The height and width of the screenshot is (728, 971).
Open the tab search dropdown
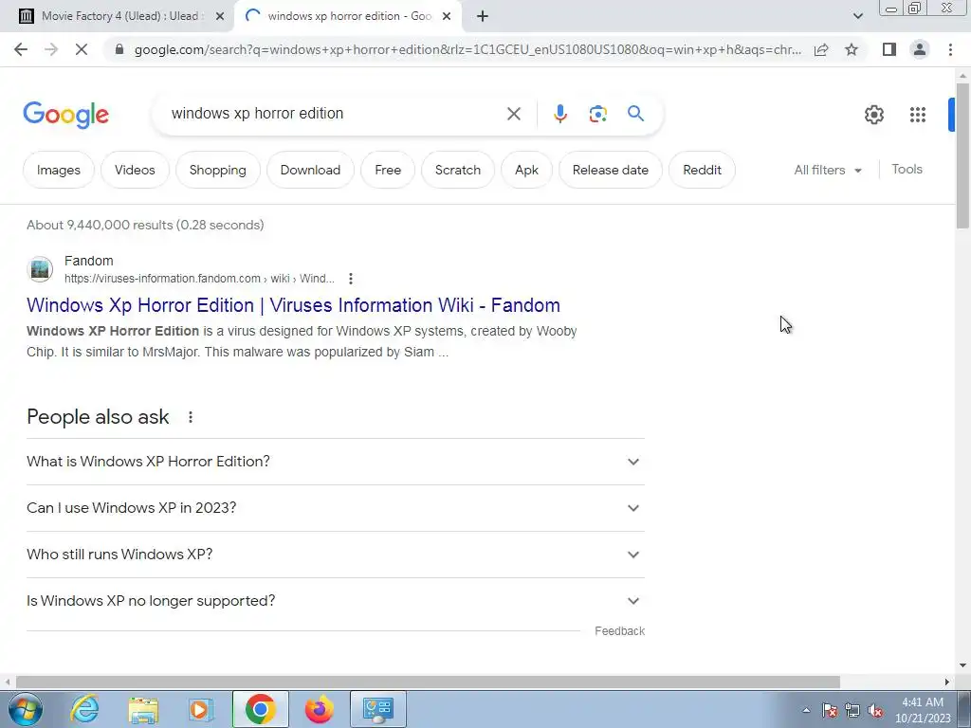click(x=857, y=16)
